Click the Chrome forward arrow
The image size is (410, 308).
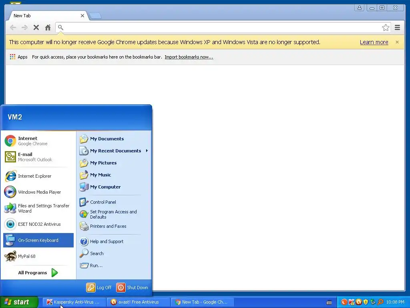(24, 28)
